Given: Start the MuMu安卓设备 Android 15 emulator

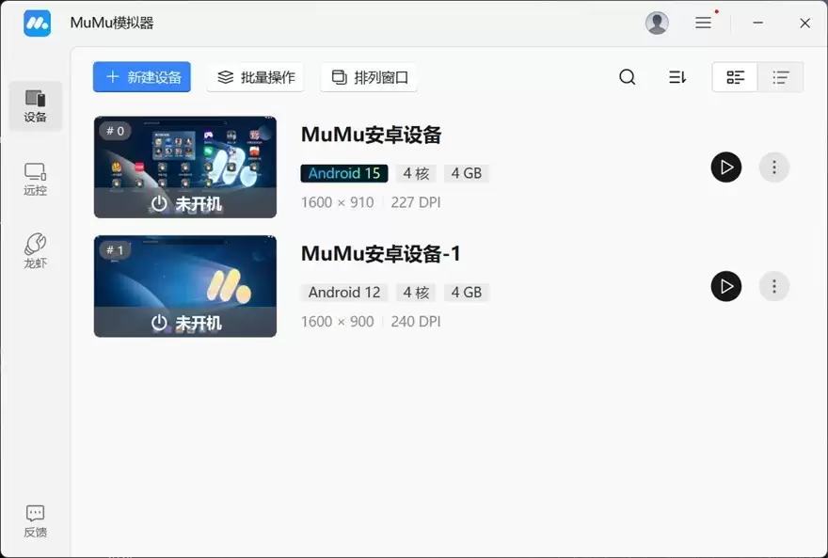Looking at the screenshot, I should 726,167.
